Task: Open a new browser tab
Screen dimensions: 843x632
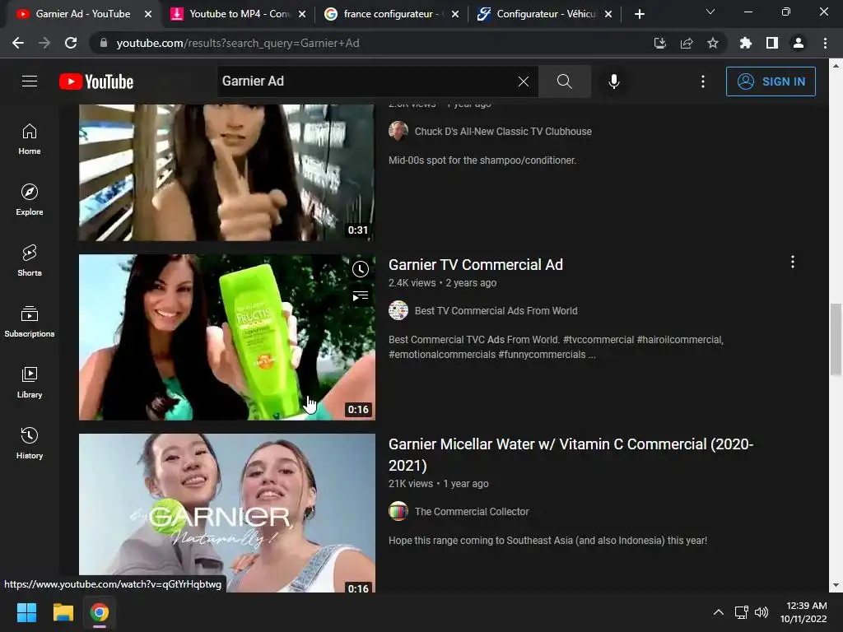Action: (639, 14)
